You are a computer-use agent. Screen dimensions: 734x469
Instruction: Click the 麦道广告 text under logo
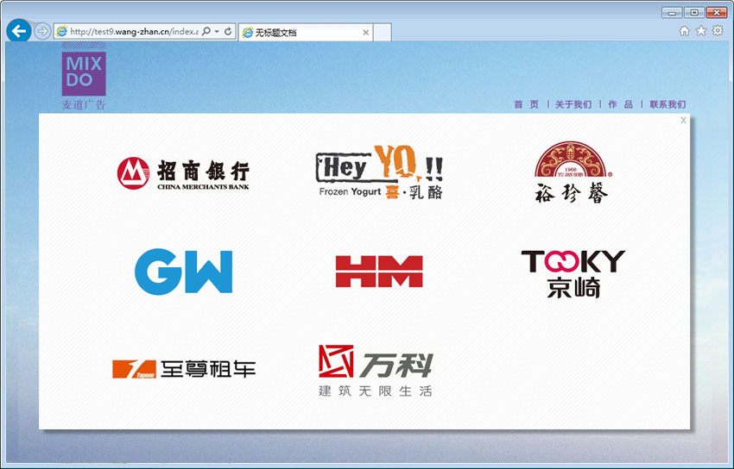tap(84, 104)
